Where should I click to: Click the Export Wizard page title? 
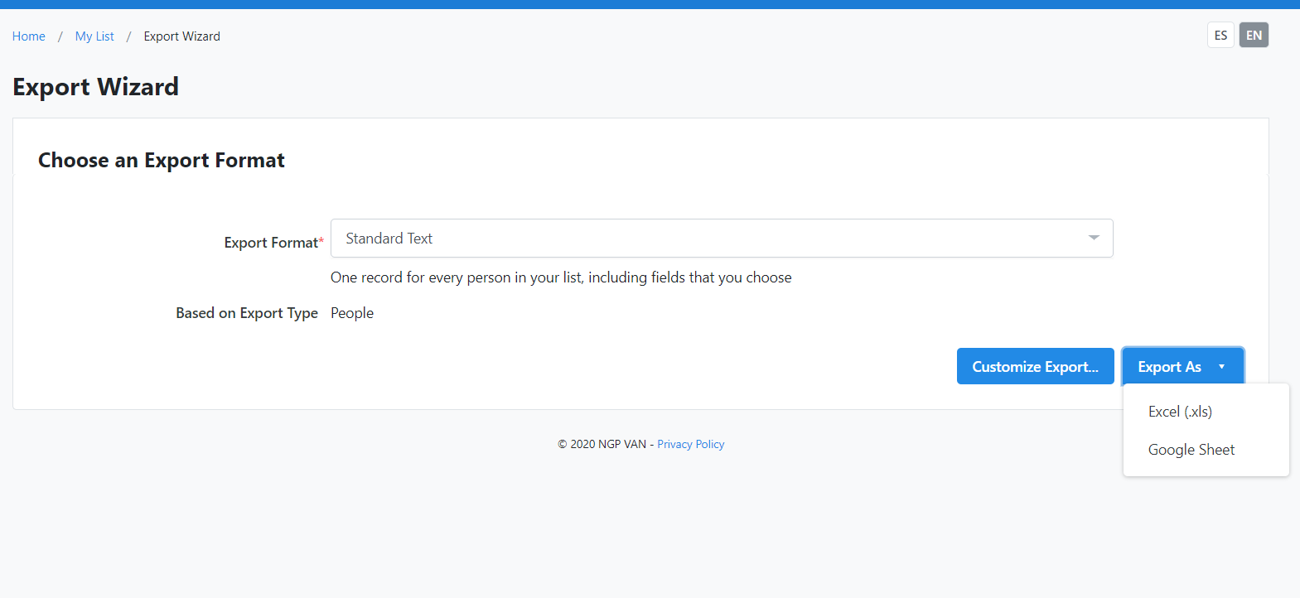click(x=95, y=87)
